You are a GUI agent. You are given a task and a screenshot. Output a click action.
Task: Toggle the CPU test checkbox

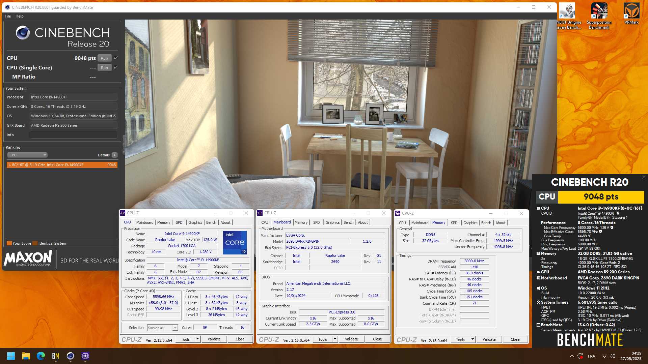[x=116, y=58]
